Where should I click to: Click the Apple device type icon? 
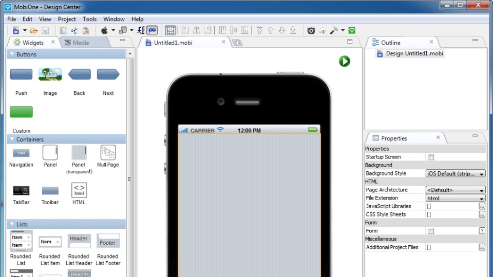click(x=104, y=30)
